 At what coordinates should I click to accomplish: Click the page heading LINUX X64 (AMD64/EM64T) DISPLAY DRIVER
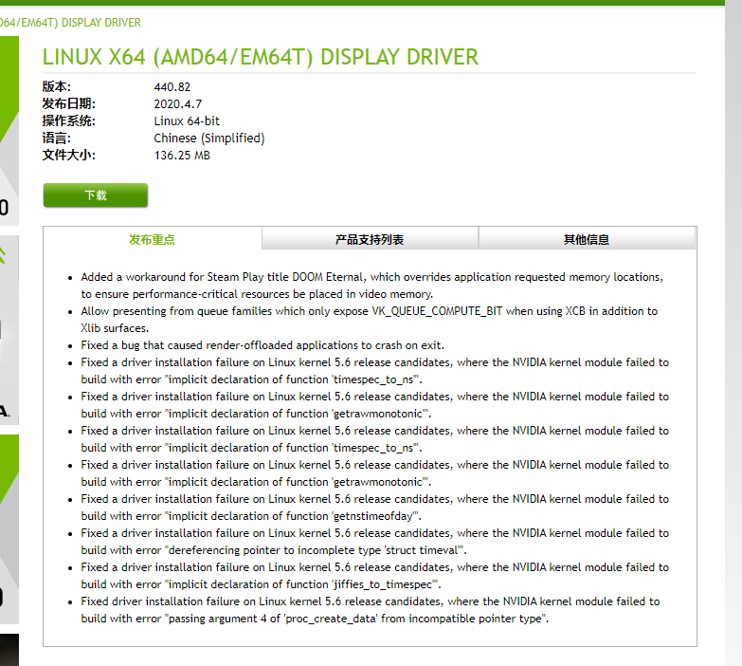pyautogui.click(x=261, y=57)
